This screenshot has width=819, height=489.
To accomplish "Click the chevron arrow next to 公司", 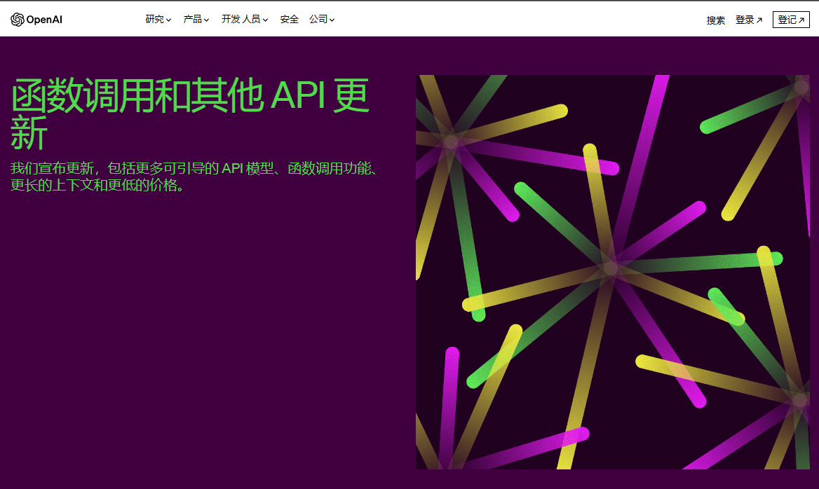I will pyautogui.click(x=332, y=20).
